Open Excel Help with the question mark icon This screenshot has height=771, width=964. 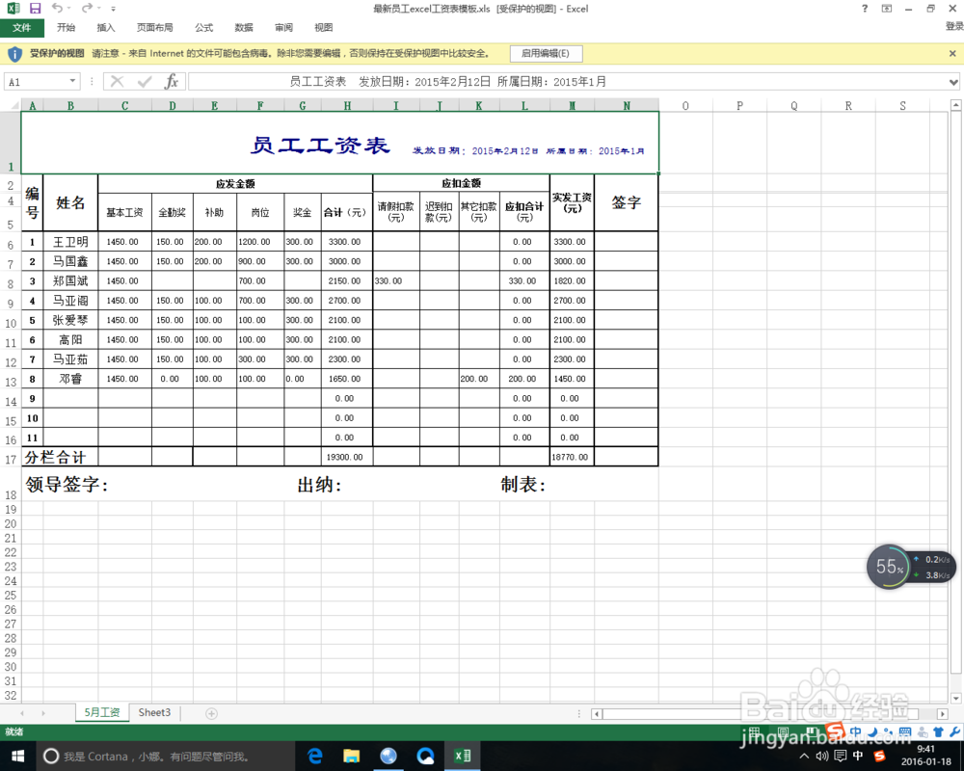[864, 9]
